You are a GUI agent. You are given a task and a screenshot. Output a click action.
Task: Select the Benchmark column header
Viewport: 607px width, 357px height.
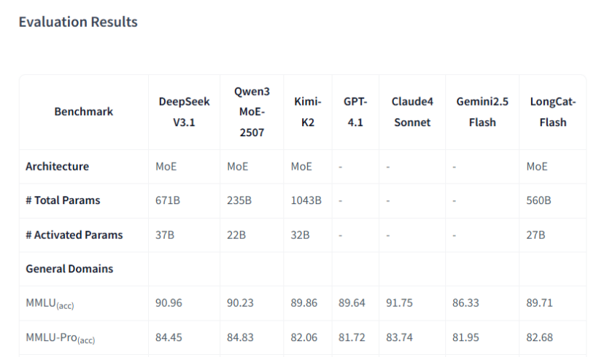(84, 111)
